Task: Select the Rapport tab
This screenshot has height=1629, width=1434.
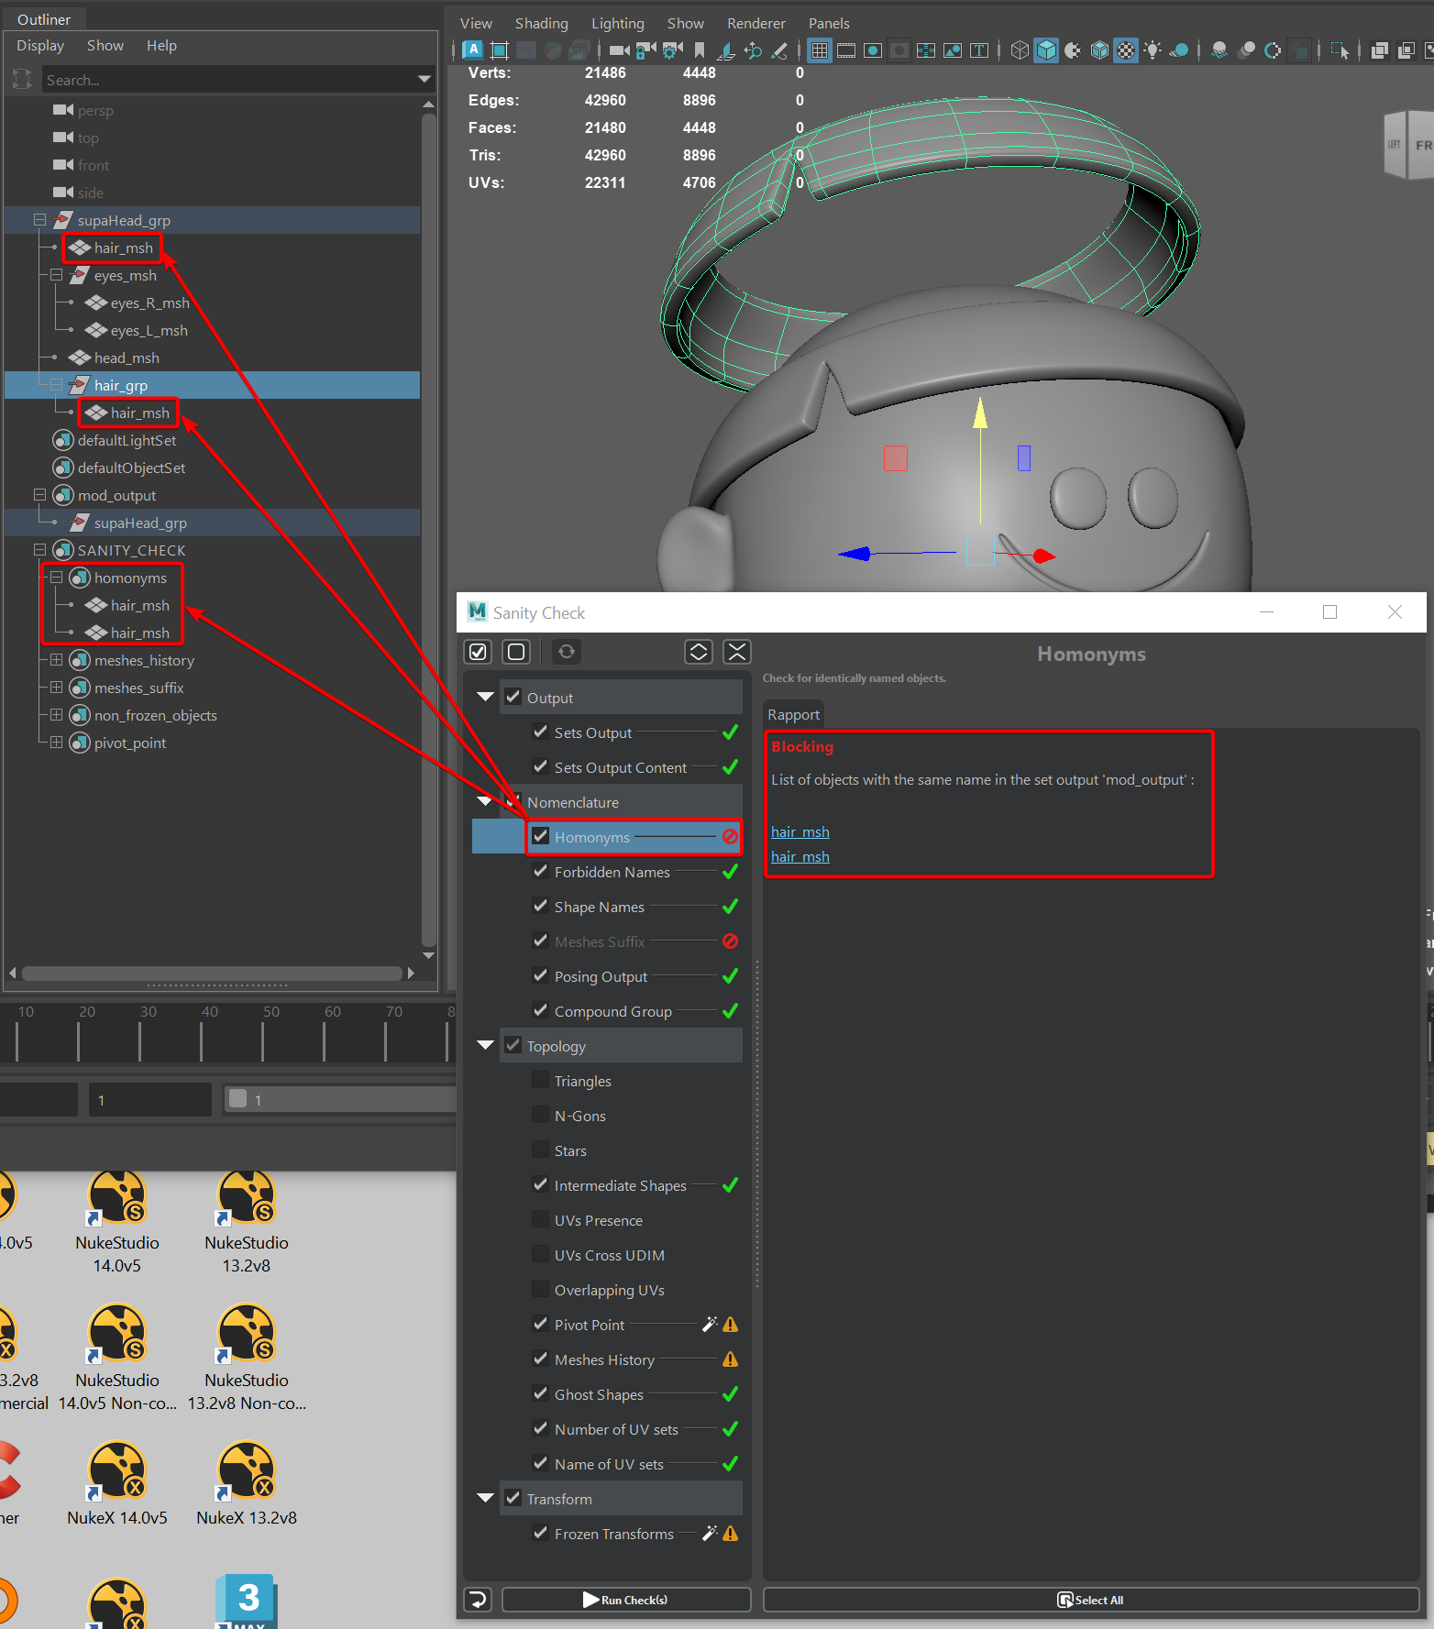Action: [793, 714]
